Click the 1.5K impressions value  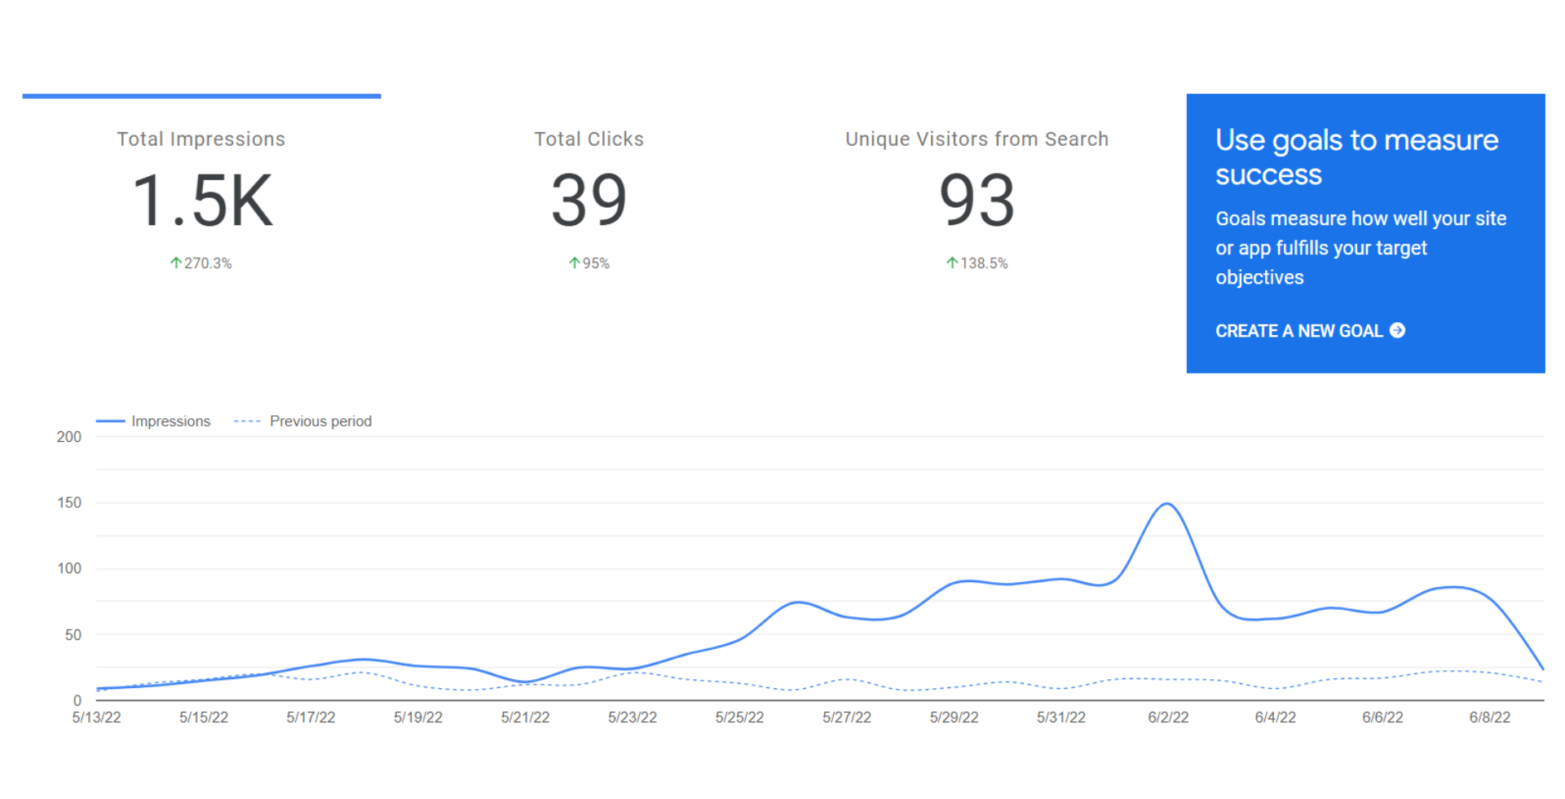pos(202,201)
